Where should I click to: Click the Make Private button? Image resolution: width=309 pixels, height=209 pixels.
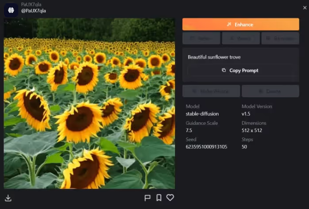pos(211,91)
